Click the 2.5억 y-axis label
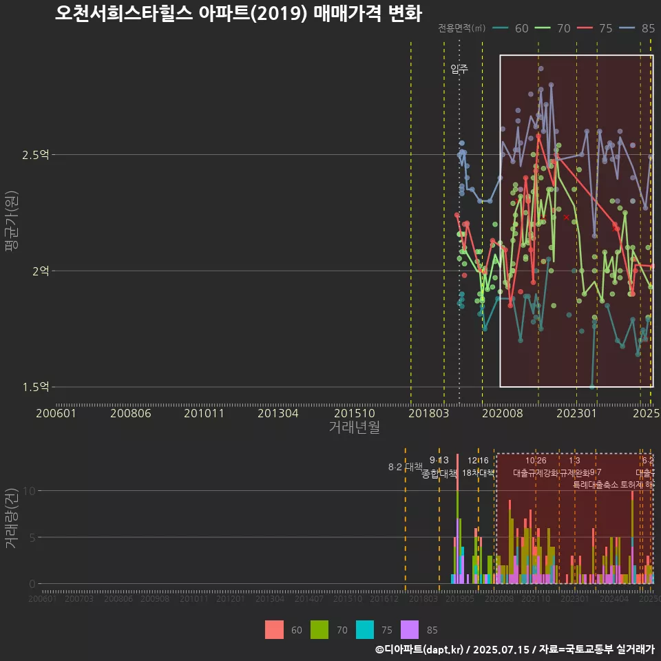The height and width of the screenshot is (661, 661). (x=35, y=155)
